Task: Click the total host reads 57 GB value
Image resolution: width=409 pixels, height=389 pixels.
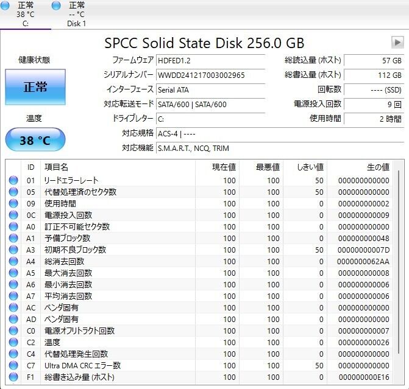Action: coord(374,61)
